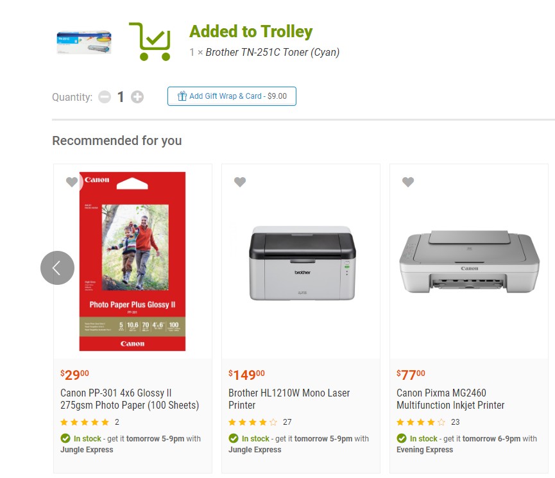View the Canon Pixma printer image
Screen dimensions: 555x478
469,262
